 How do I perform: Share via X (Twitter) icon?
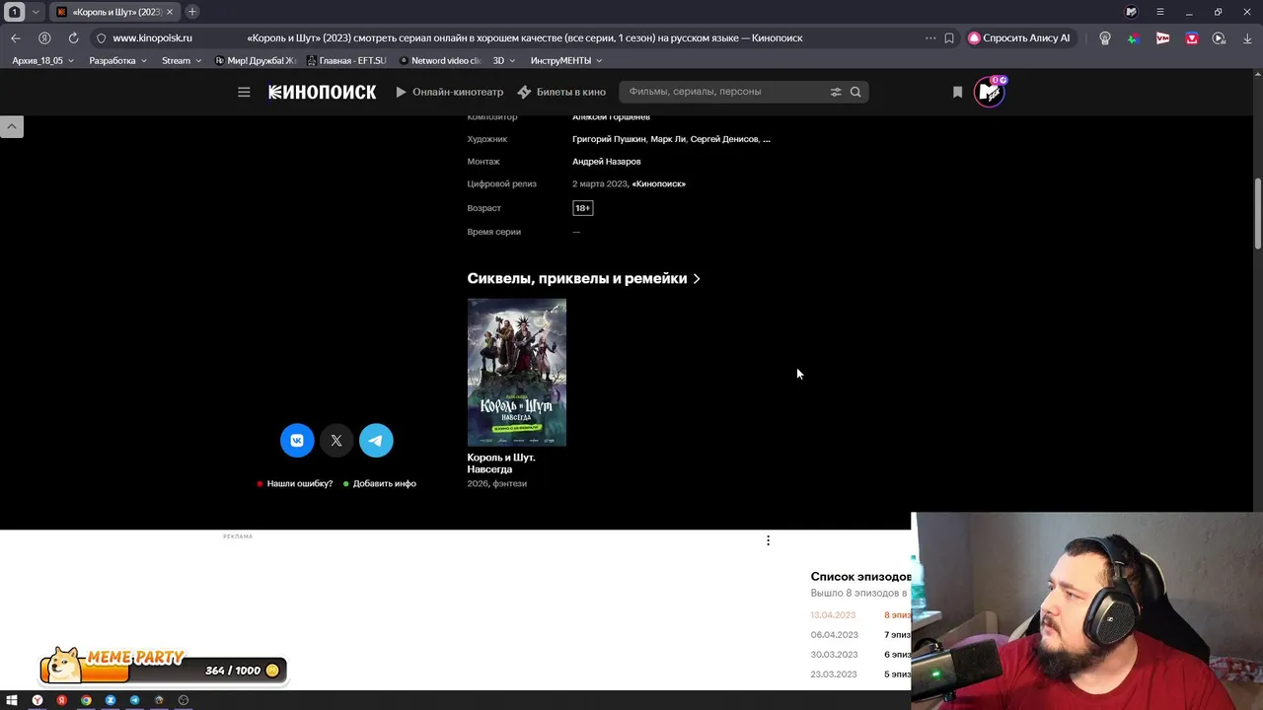pos(336,441)
